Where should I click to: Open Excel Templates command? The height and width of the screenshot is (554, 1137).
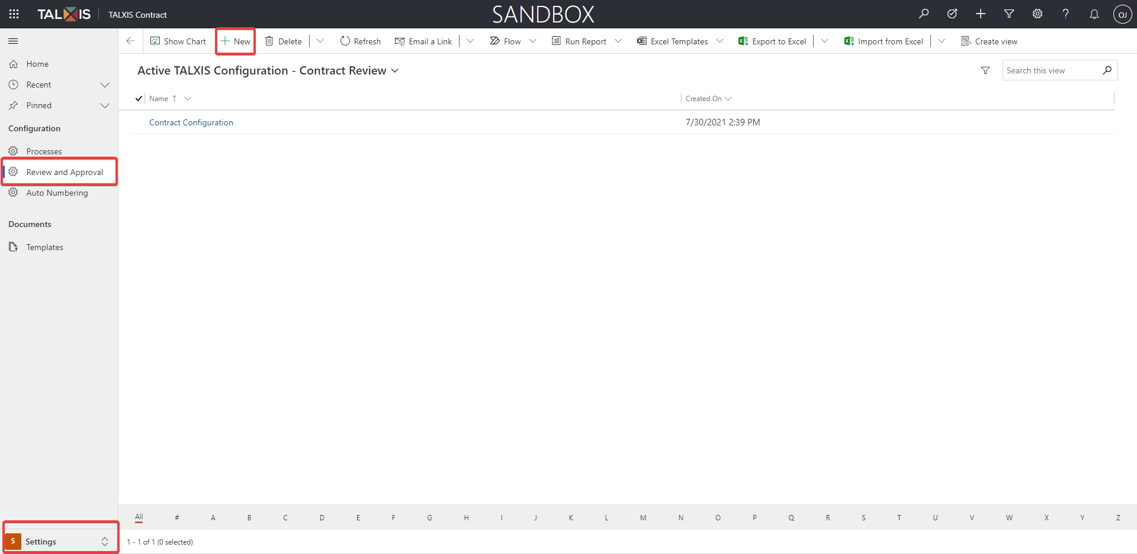pos(672,41)
